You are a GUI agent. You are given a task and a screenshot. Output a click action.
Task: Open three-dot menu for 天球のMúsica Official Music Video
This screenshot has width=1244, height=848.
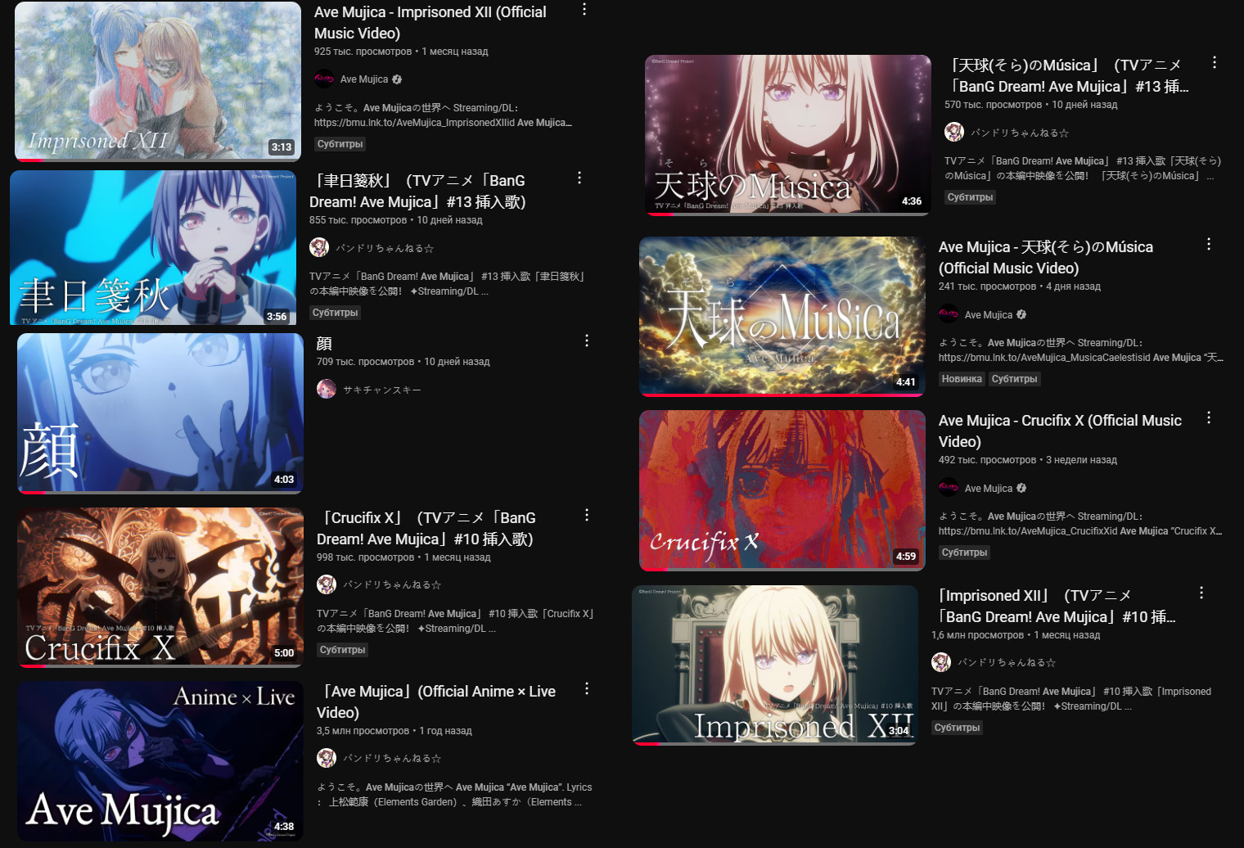click(1209, 244)
